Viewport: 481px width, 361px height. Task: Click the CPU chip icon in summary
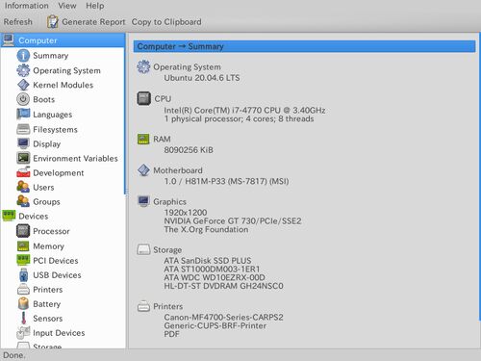(x=143, y=98)
